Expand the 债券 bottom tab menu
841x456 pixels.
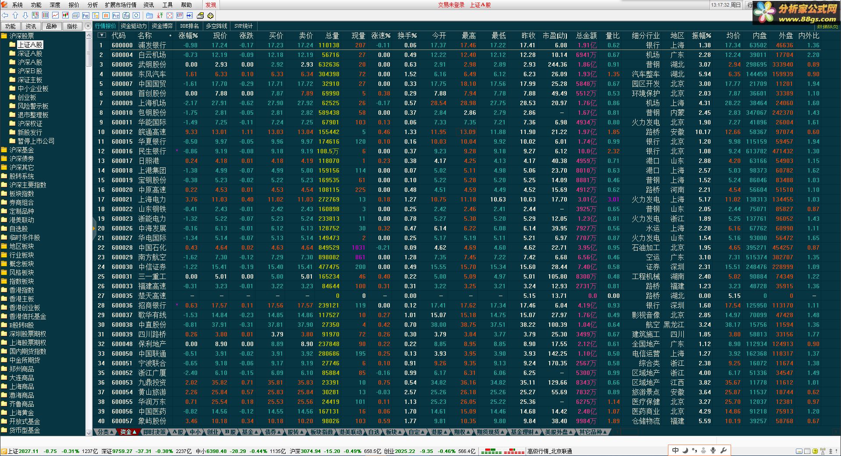pos(273,432)
